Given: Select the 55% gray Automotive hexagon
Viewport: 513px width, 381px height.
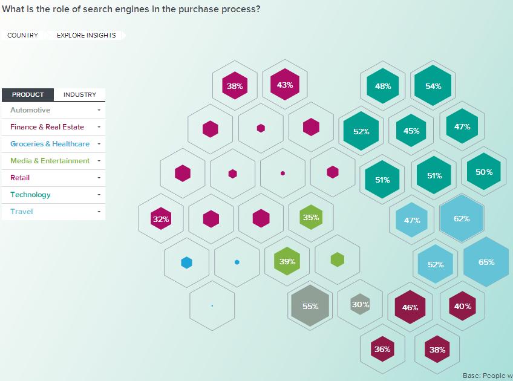Looking at the screenshot, I should [x=310, y=306].
